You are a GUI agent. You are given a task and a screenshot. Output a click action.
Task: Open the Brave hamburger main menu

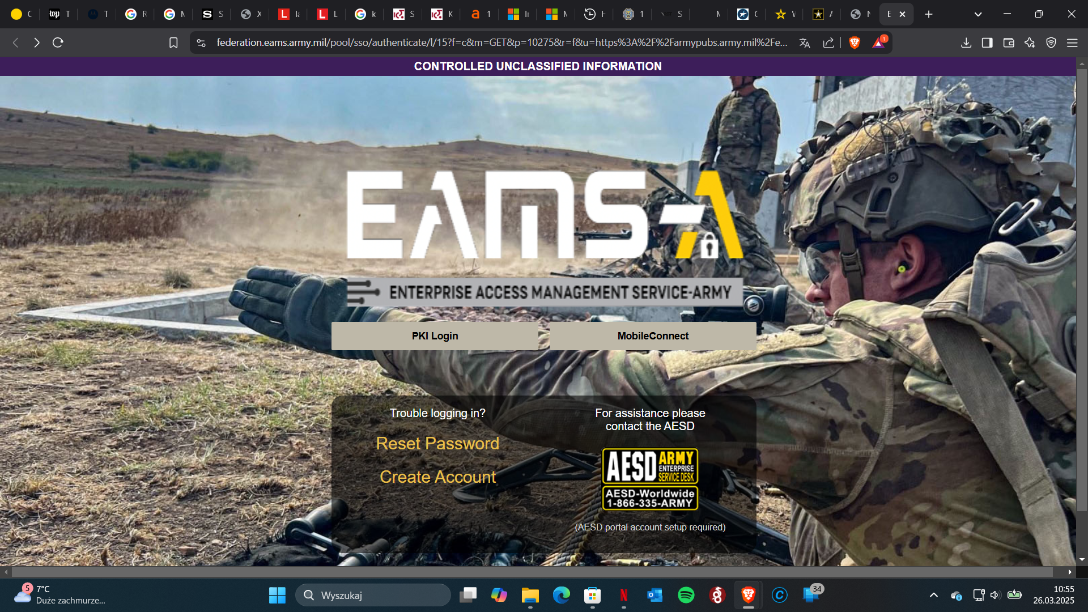(1072, 42)
